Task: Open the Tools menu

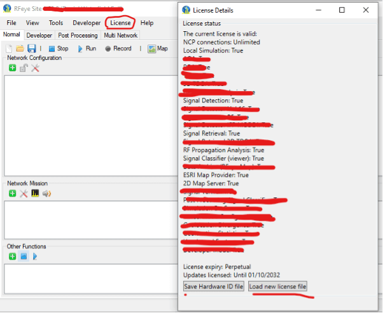Action: 56,23
